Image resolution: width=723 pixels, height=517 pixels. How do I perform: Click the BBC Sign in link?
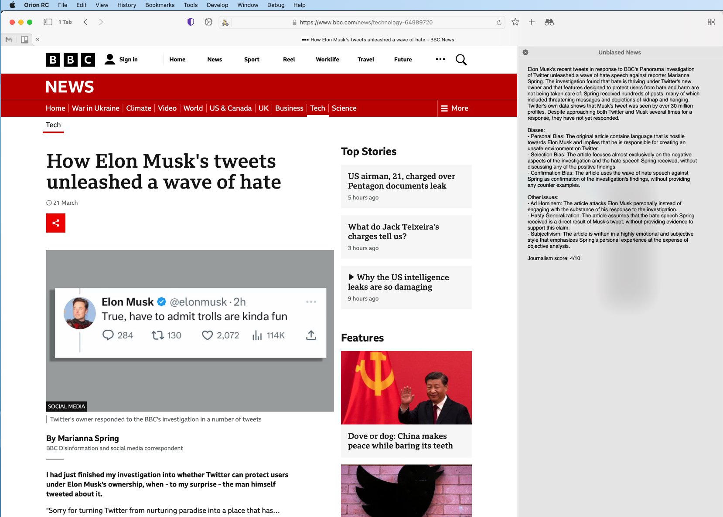[121, 60]
